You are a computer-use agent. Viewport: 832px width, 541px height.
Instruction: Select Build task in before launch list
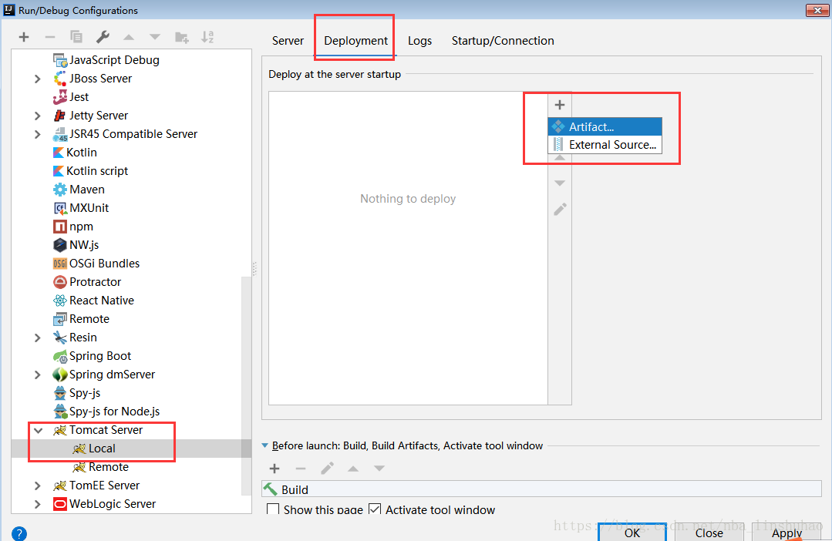pyautogui.click(x=542, y=489)
